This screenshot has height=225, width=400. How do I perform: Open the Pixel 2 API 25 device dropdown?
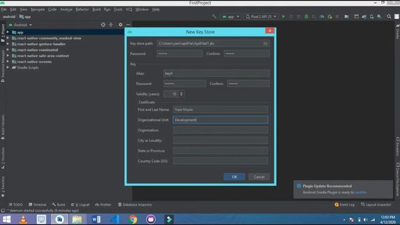261,17
